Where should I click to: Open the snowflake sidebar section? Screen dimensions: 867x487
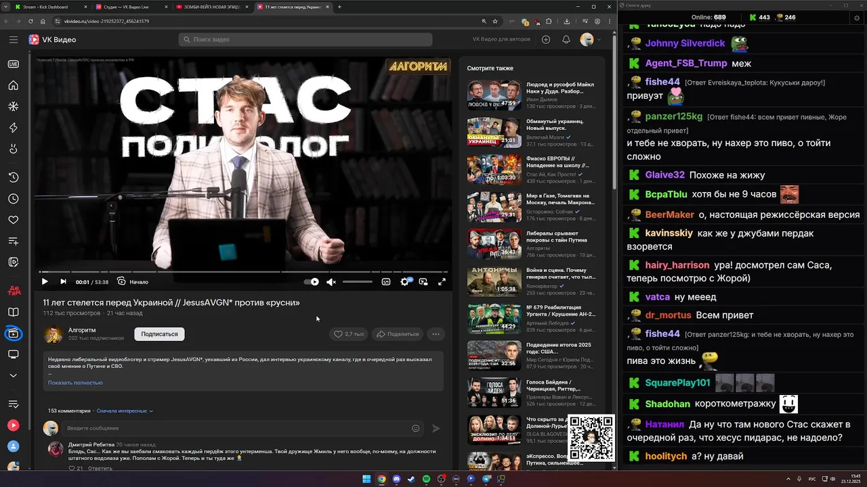(x=13, y=106)
